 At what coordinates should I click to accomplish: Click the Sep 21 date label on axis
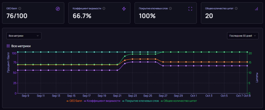(x=117, y=96)
